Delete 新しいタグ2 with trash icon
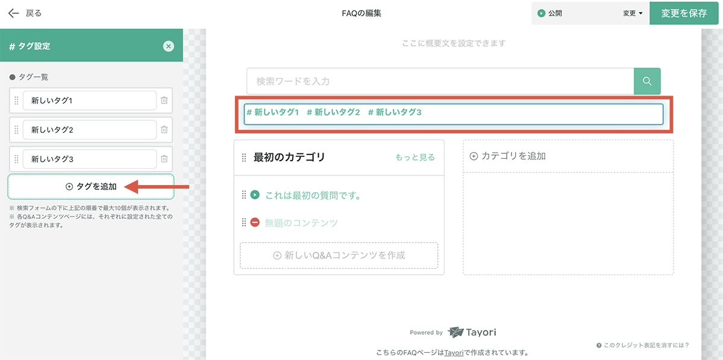This screenshot has width=723, height=360. [x=164, y=130]
